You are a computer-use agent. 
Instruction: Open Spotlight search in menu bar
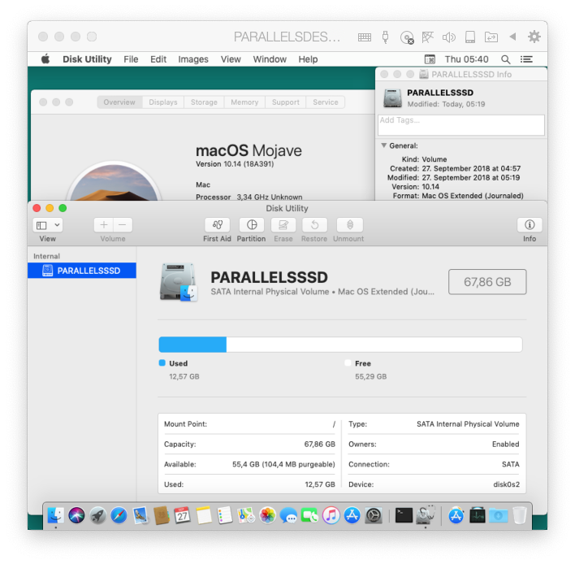(506, 59)
